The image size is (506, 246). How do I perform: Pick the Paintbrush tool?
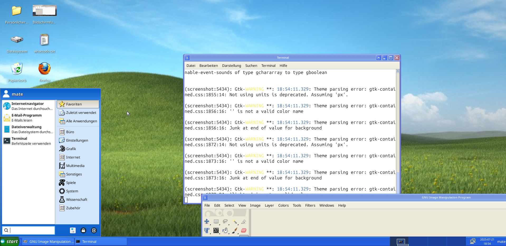(x=234, y=230)
